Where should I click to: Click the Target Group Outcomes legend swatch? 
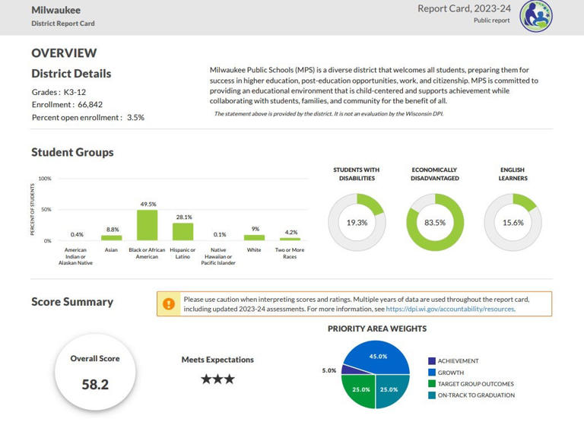[x=432, y=384]
